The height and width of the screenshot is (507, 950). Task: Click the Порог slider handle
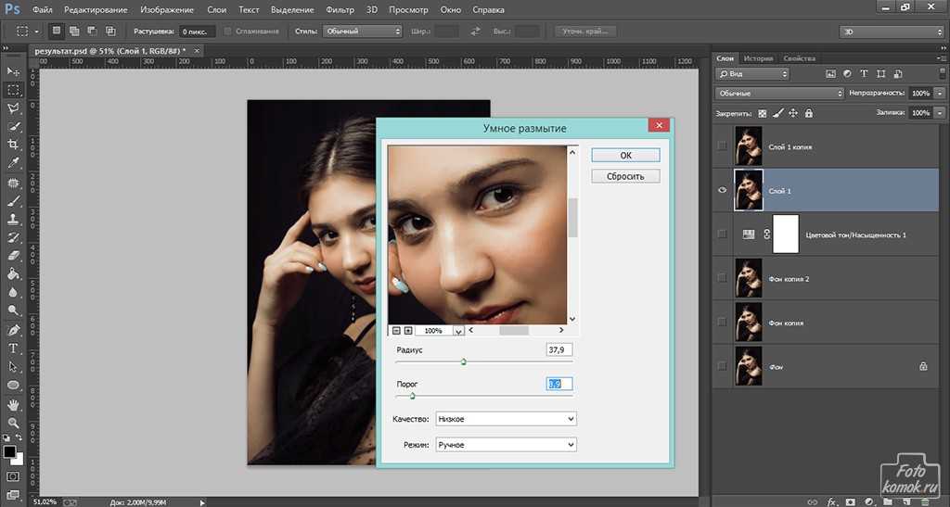coord(412,396)
